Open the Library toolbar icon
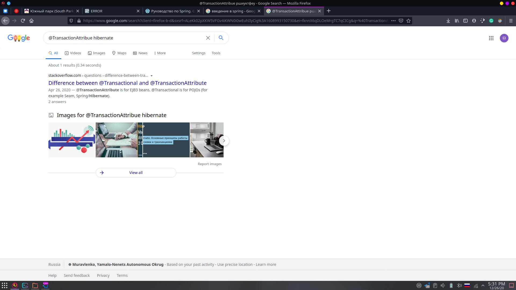The width and height of the screenshot is (516, 290). [x=457, y=21]
